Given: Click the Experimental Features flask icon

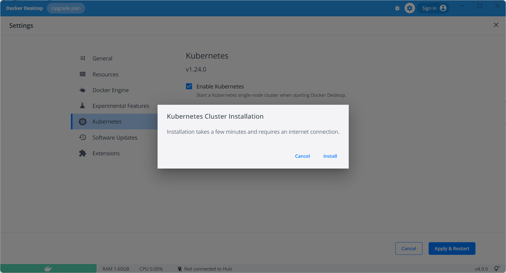Looking at the screenshot, I should click(x=82, y=105).
